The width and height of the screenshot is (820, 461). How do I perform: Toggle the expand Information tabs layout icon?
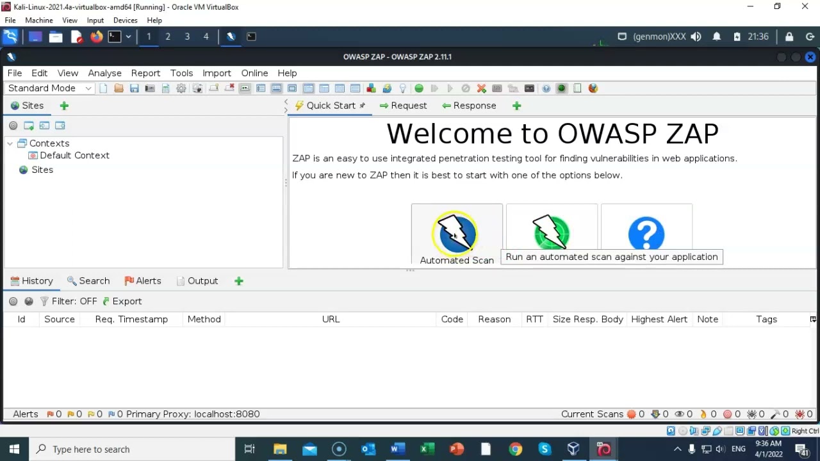277,88
